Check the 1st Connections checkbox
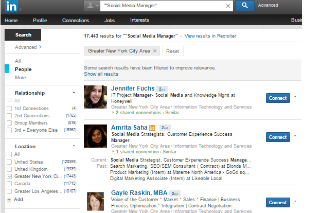 (9, 109)
